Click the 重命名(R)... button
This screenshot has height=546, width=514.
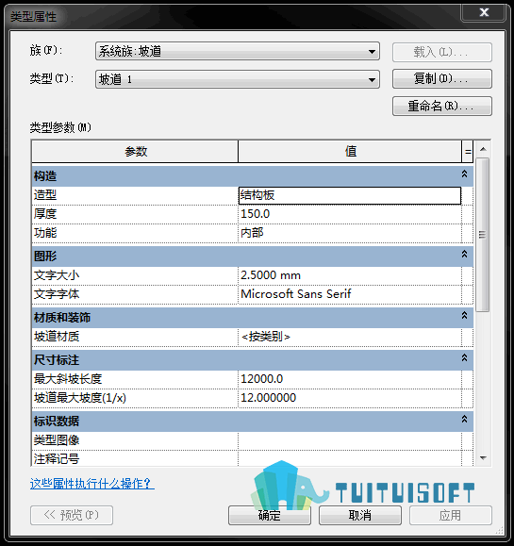[442, 106]
